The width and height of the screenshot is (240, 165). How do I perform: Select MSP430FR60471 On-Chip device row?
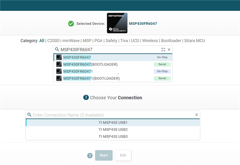click(113, 71)
